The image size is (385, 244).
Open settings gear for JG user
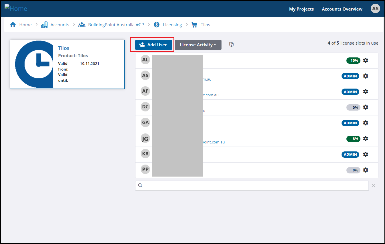point(365,139)
